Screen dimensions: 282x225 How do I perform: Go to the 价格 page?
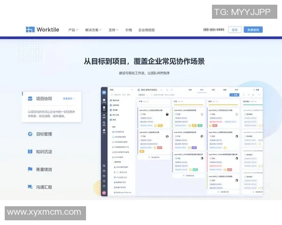[x=129, y=30]
